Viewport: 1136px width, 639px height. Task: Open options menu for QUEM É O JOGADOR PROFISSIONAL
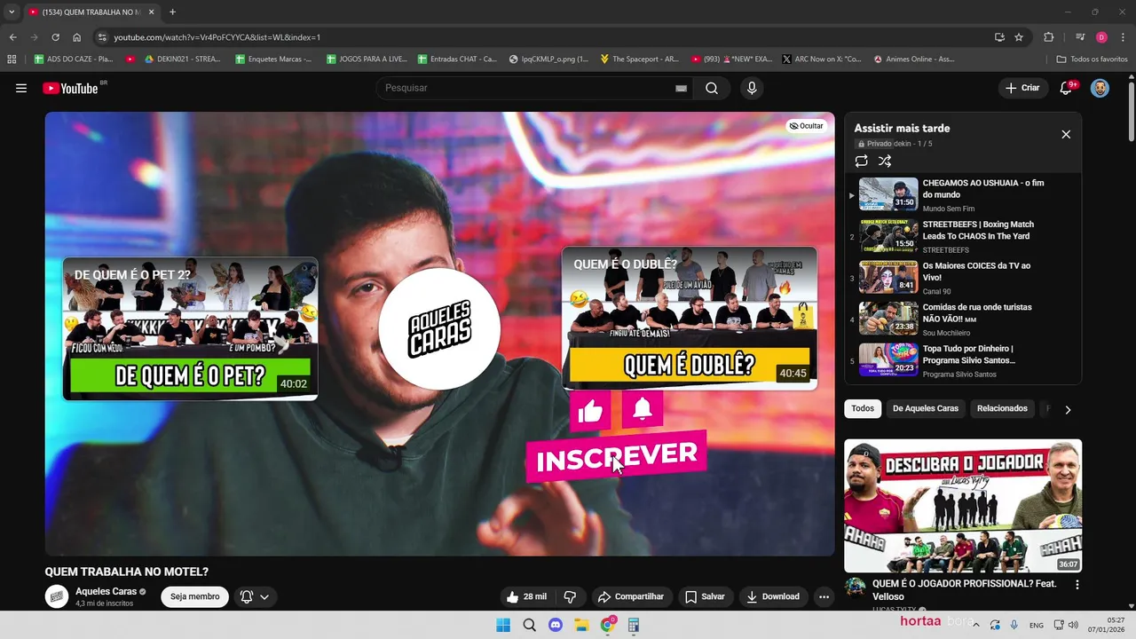tap(1077, 585)
